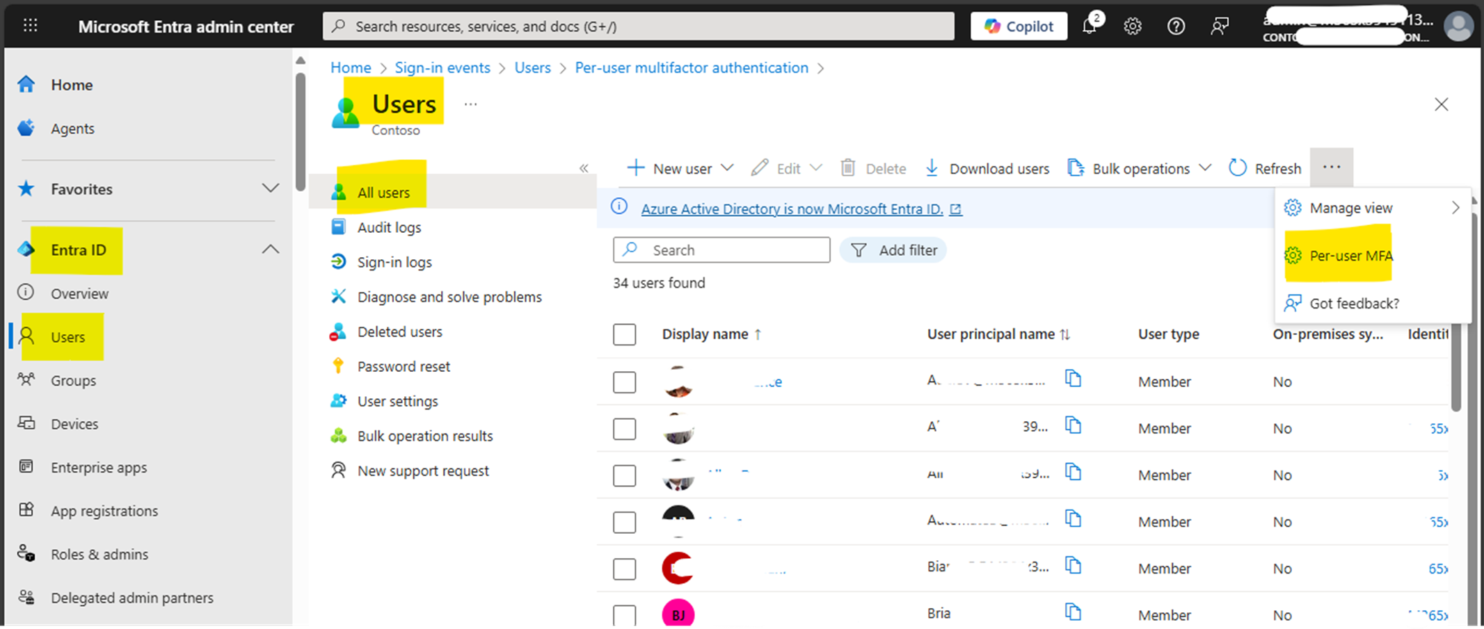Expand the New user dropdown arrow
The image size is (1484, 629).
point(728,168)
